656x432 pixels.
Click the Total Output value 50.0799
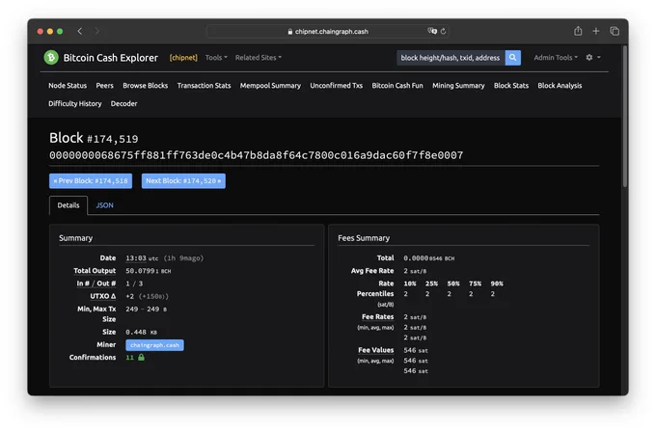tap(149, 271)
